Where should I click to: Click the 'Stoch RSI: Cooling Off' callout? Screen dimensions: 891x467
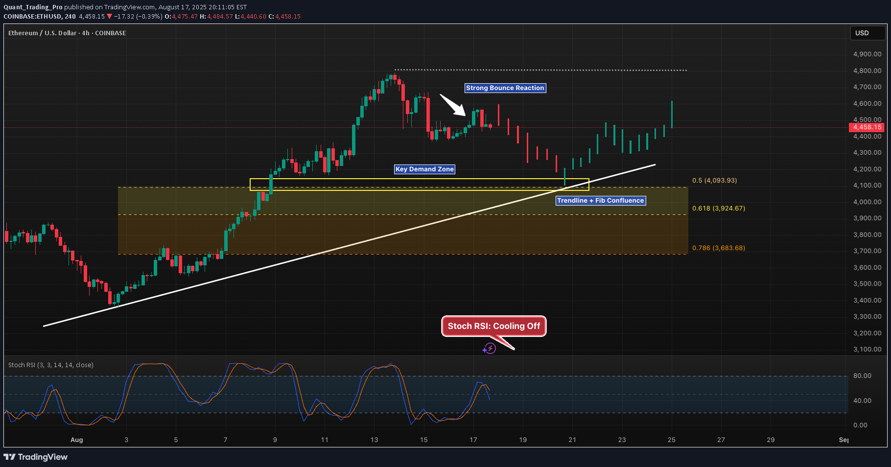494,326
